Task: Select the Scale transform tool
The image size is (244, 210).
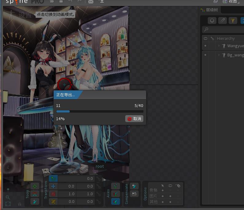Action: [53, 194]
